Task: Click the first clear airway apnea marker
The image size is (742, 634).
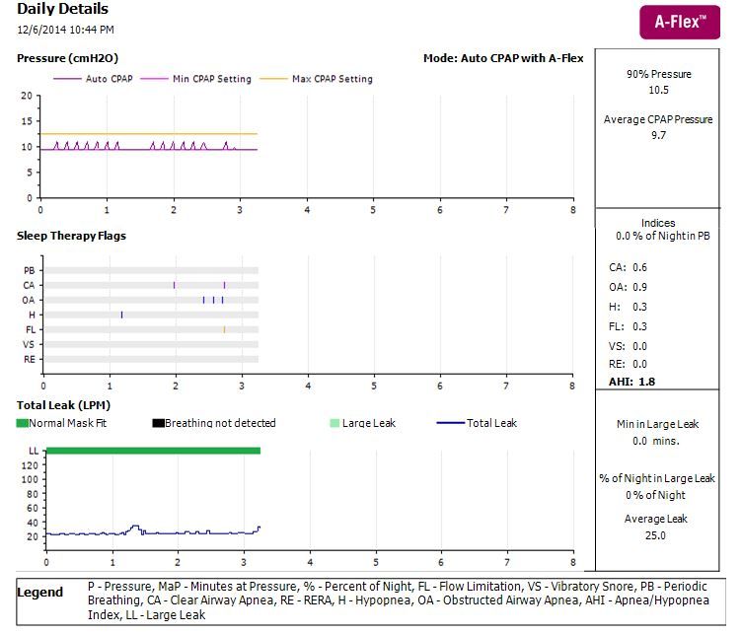Action: pyautogui.click(x=174, y=285)
